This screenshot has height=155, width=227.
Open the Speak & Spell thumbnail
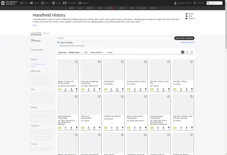click(x=68, y=70)
